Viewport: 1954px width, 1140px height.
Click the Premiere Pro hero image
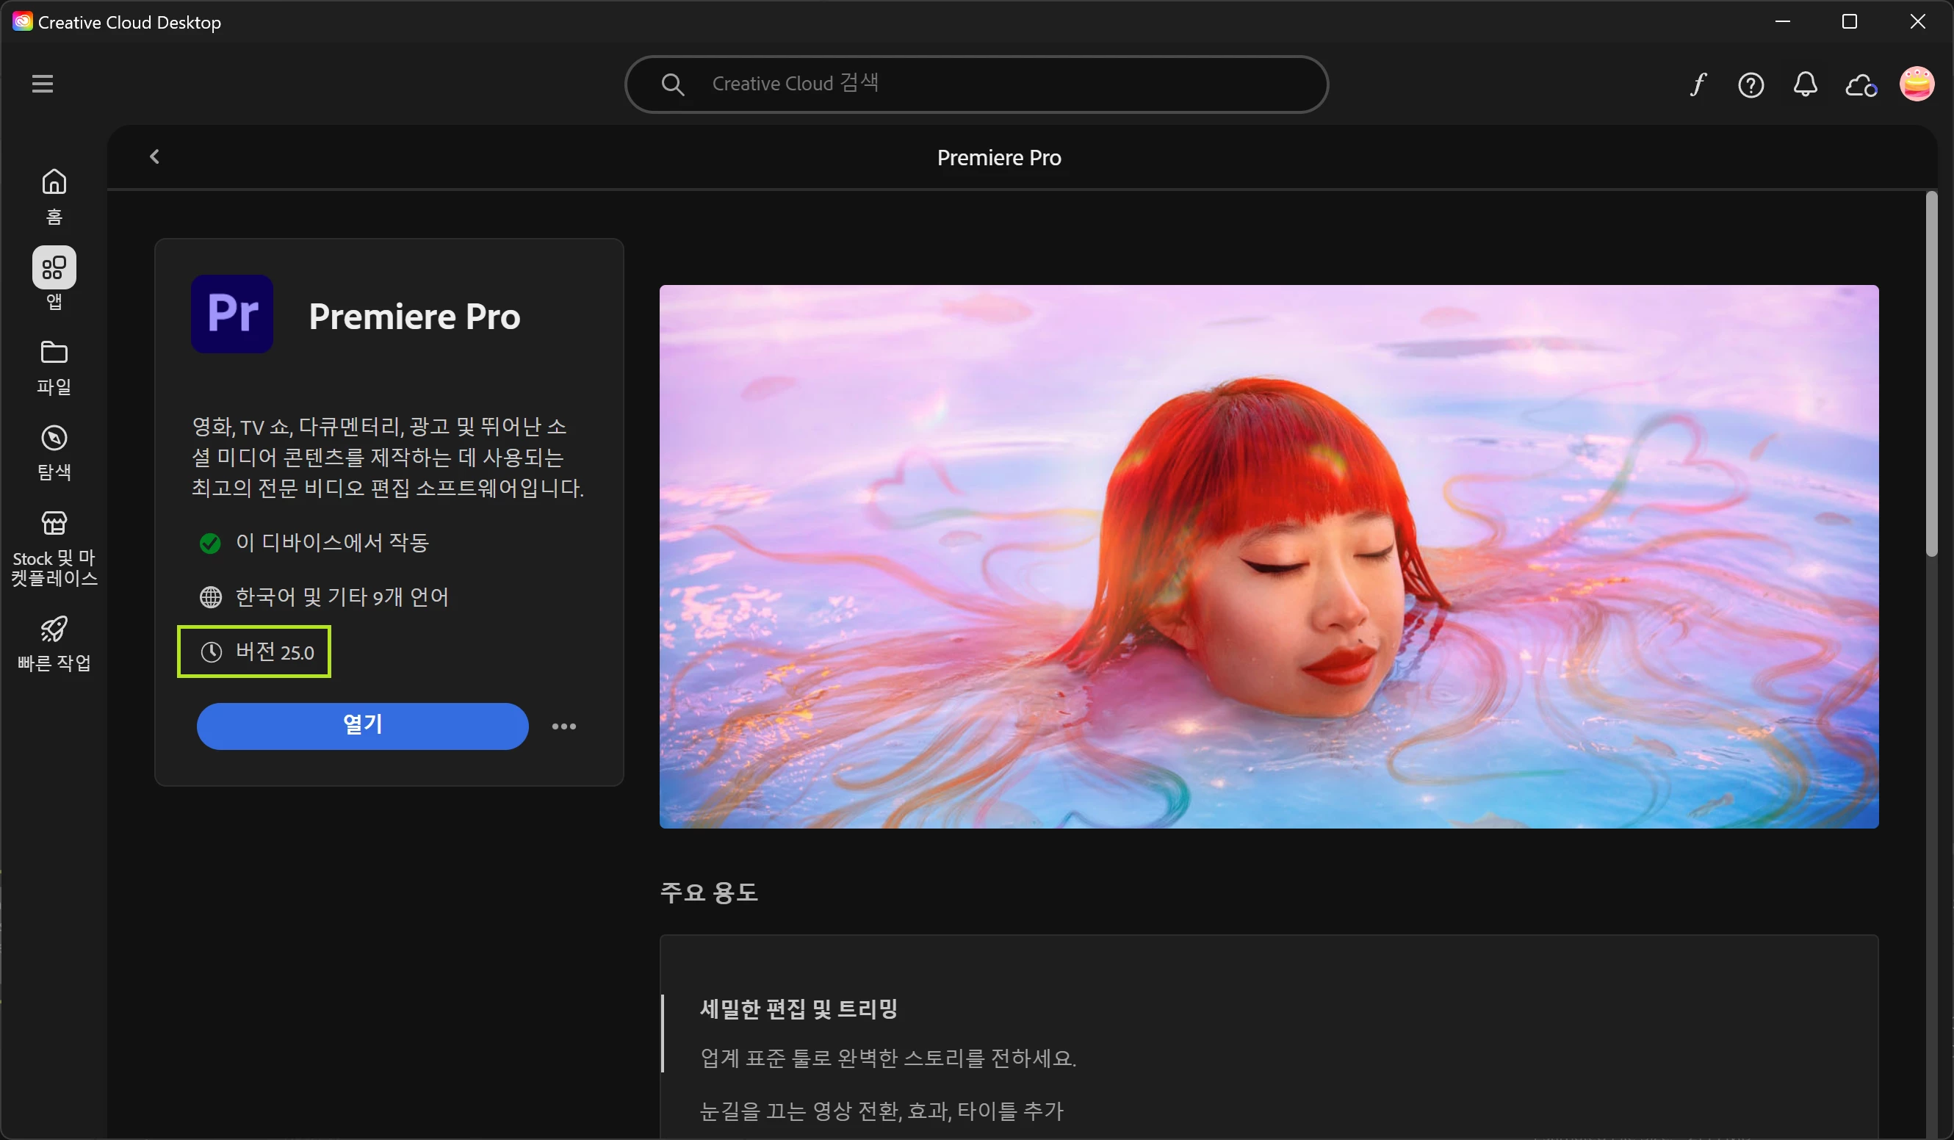tap(1269, 556)
